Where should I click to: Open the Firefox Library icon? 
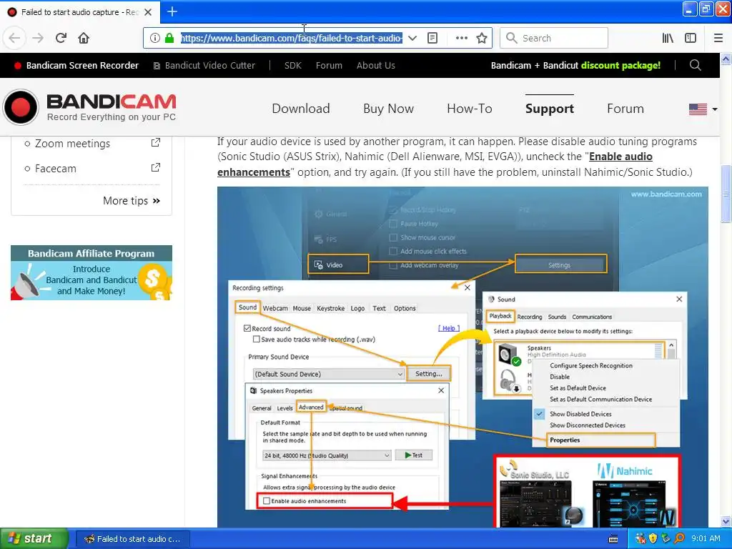[x=668, y=39]
